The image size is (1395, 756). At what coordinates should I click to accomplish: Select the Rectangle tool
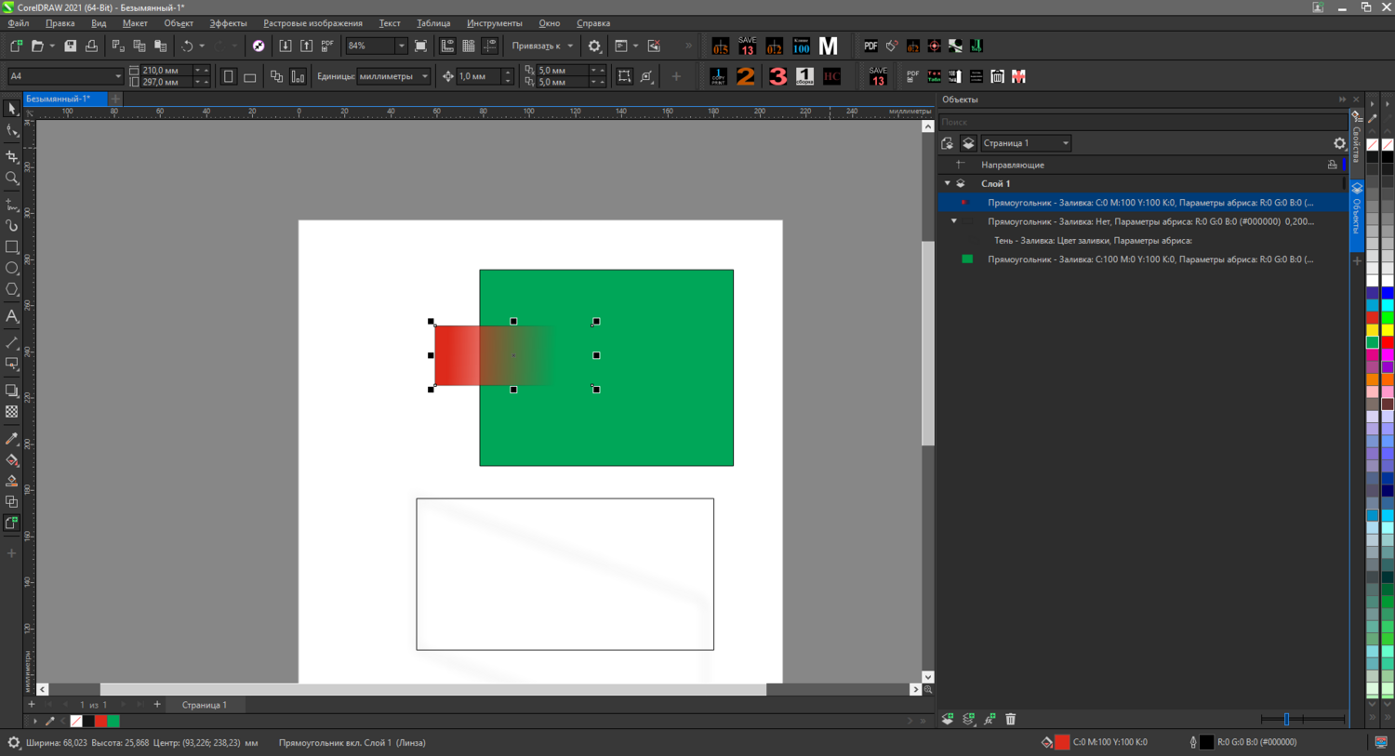coord(12,247)
